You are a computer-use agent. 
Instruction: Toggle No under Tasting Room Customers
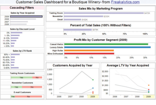(x=37, y=77)
